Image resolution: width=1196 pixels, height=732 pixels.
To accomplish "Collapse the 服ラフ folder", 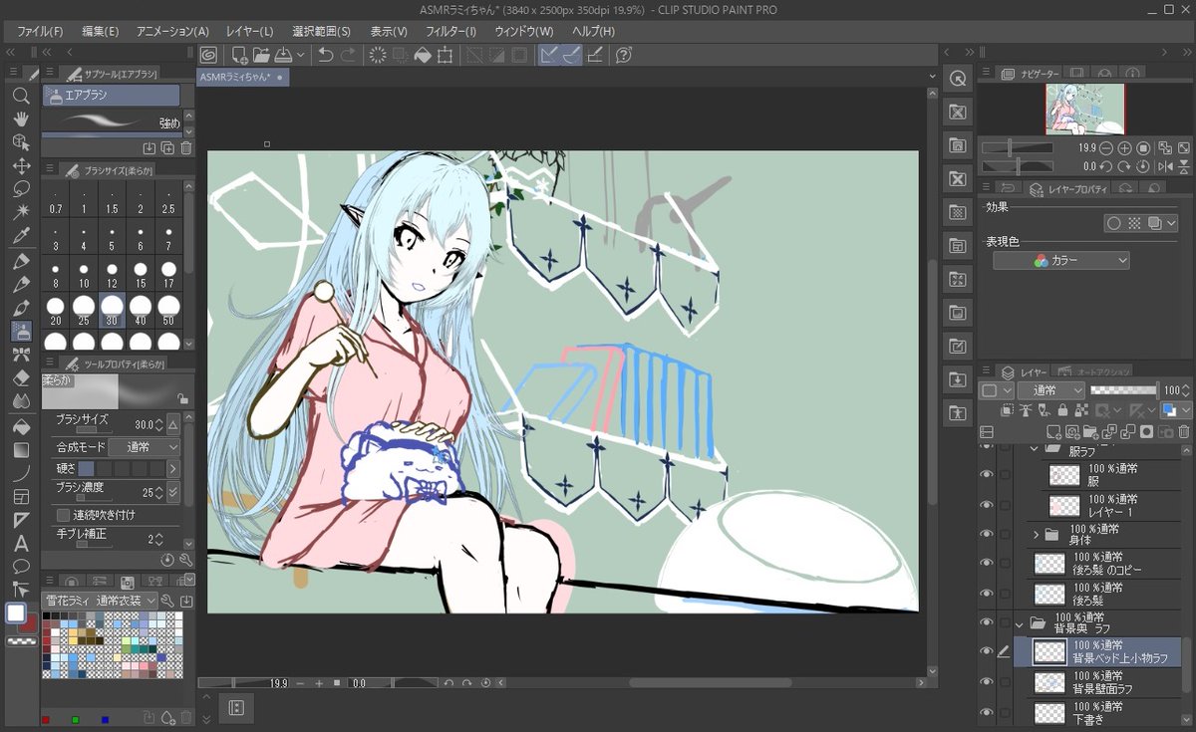I will [1036, 450].
